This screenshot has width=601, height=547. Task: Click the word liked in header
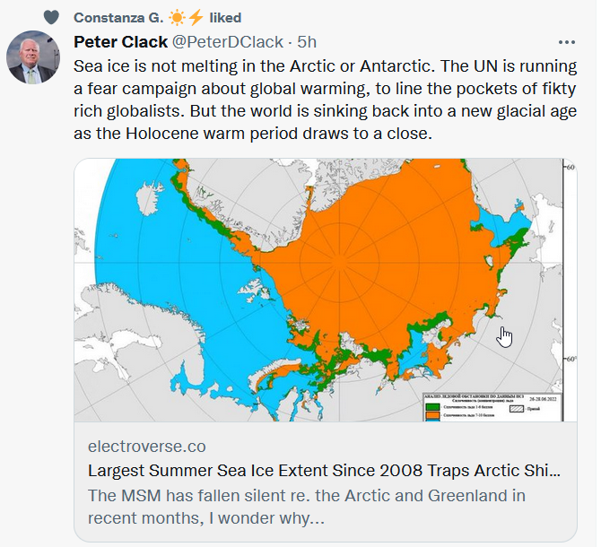click(225, 18)
